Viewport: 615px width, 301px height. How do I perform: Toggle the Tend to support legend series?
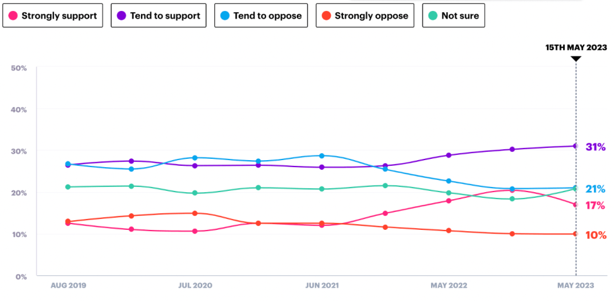[158, 15]
